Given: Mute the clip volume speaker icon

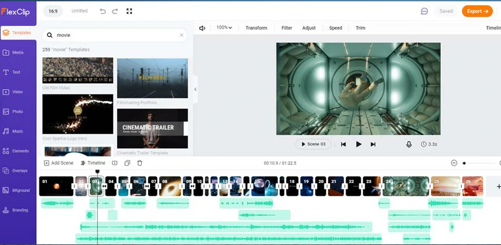Looking at the screenshot, I should (x=202, y=28).
